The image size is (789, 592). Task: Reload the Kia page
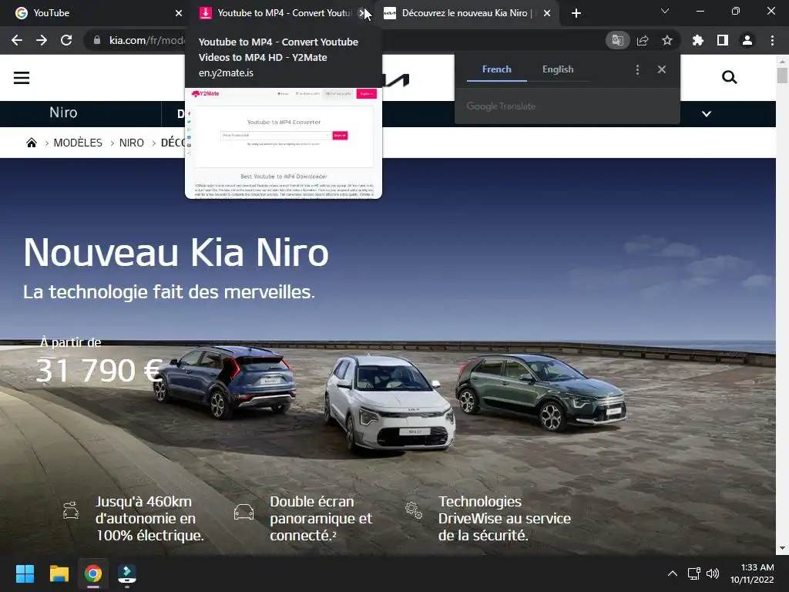click(x=66, y=40)
